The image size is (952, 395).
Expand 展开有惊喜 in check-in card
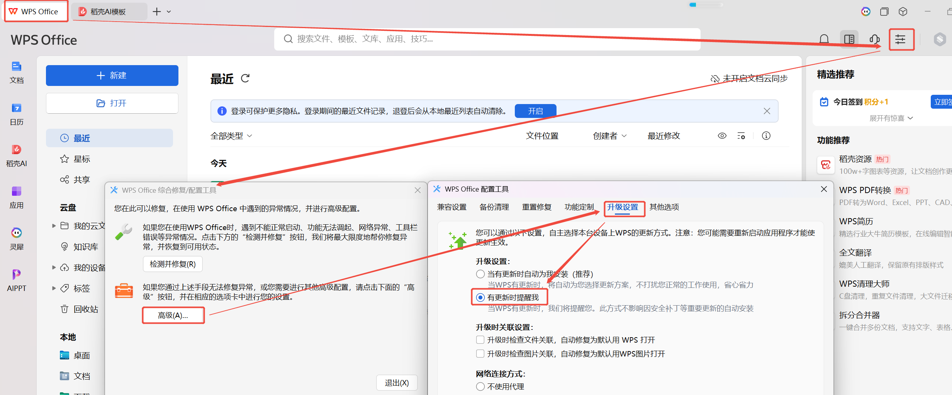click(891, 118)
